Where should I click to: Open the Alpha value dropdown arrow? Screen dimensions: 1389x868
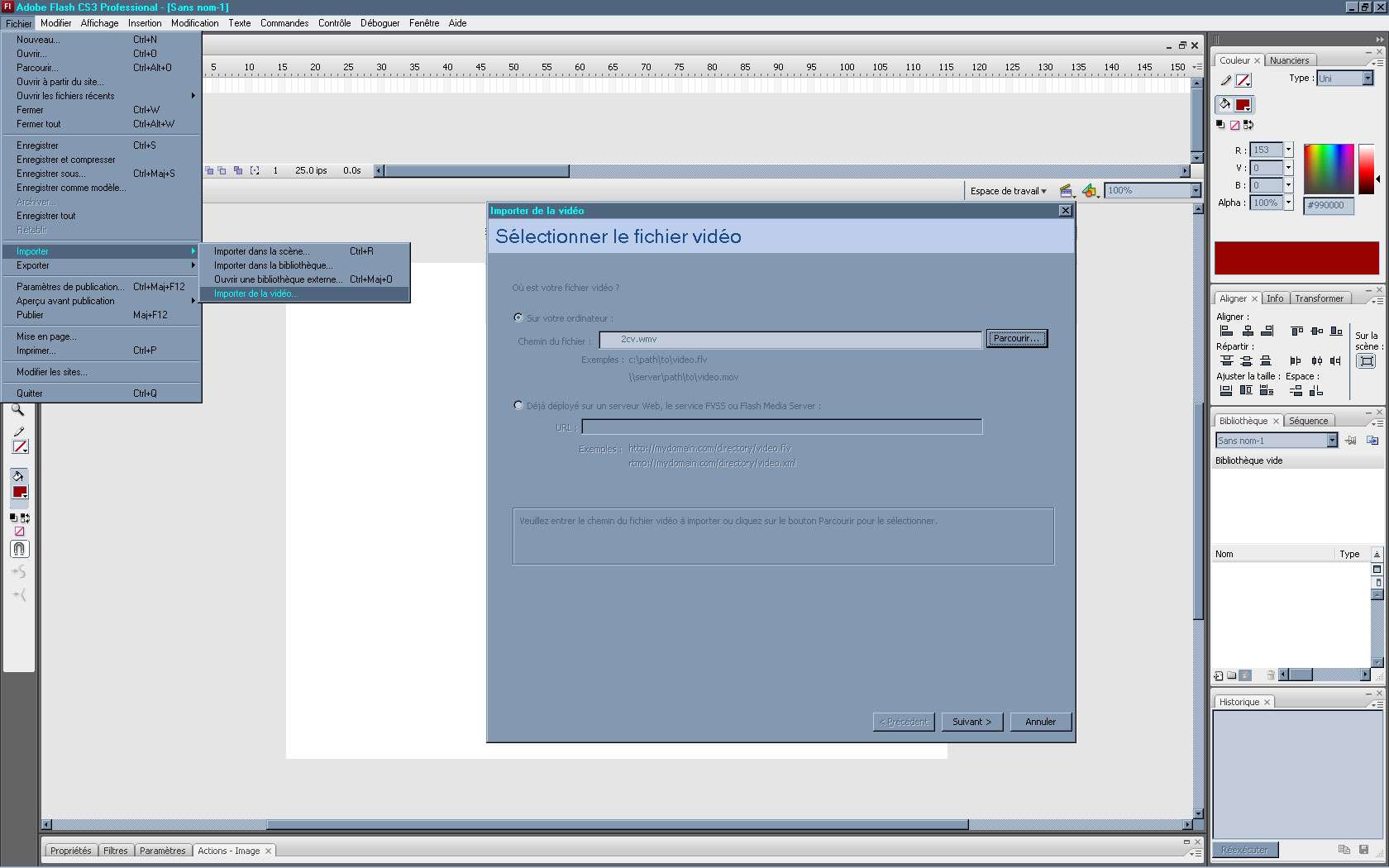[1288, 203]
